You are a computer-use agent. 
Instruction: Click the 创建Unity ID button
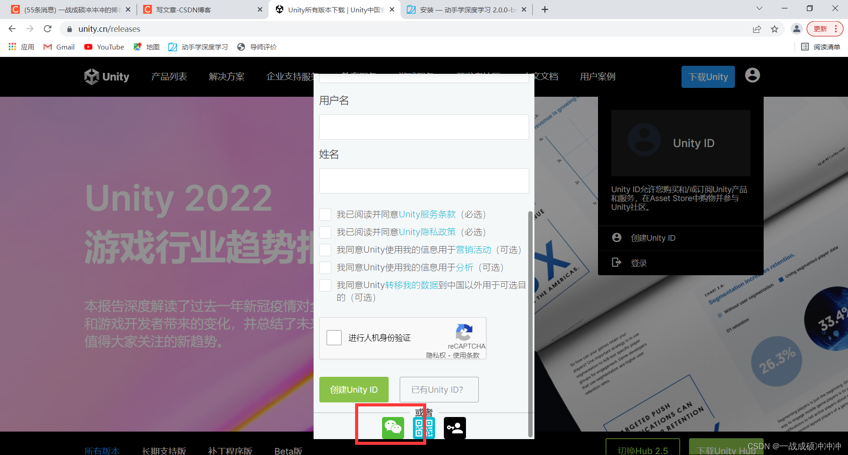[353, 390]
